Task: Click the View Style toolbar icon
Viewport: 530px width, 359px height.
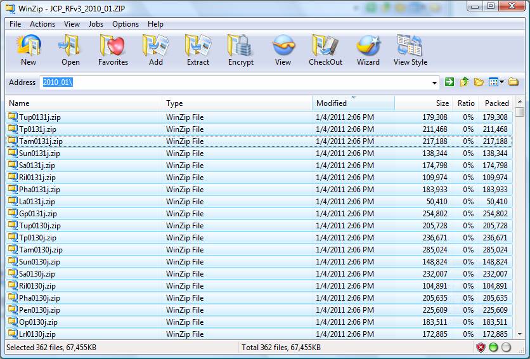Action: pyautogui.click(x=410, y=46)
